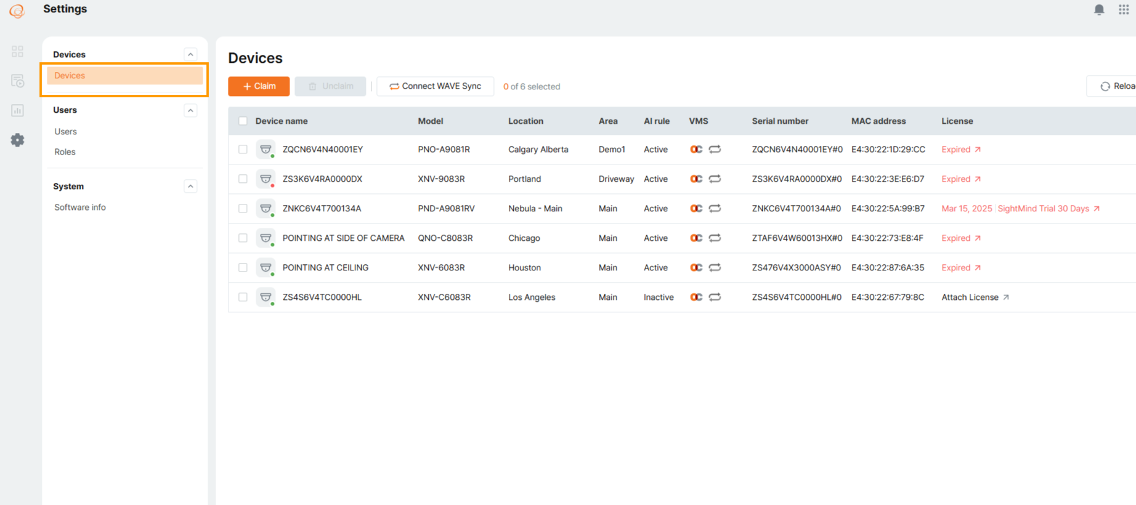
Task: Click the Location column header
Action: point(525,121)
